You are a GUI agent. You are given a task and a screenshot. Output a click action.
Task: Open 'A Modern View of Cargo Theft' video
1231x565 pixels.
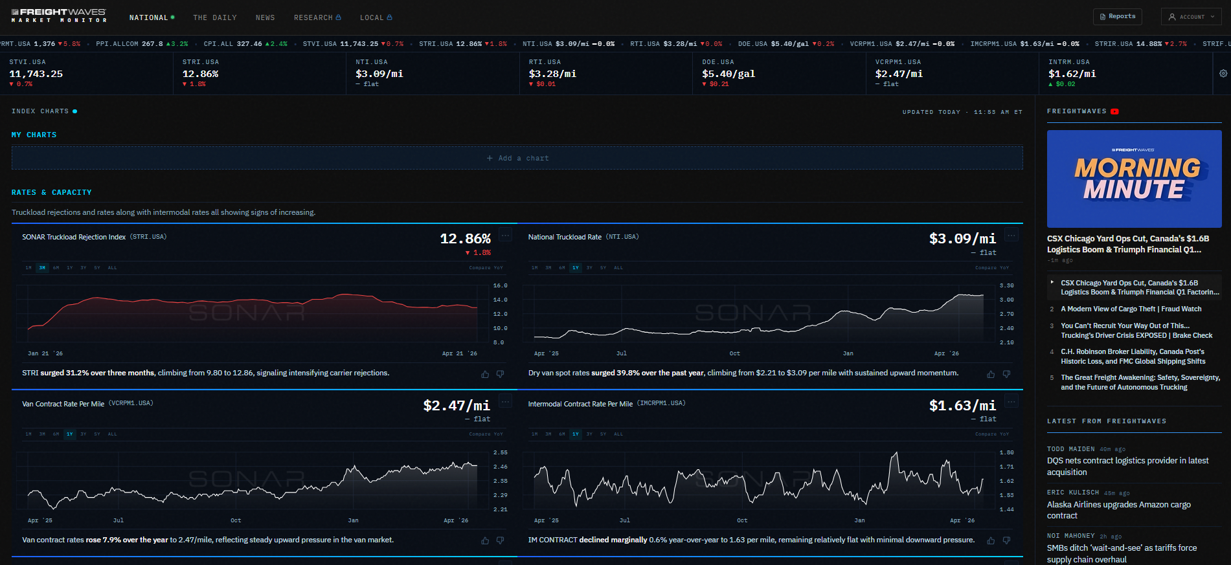tap(1131, 309)
